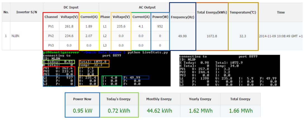Click the 1.66 MWh value
Viewport: 304px width, 120px height.
(x=241, y=111)
